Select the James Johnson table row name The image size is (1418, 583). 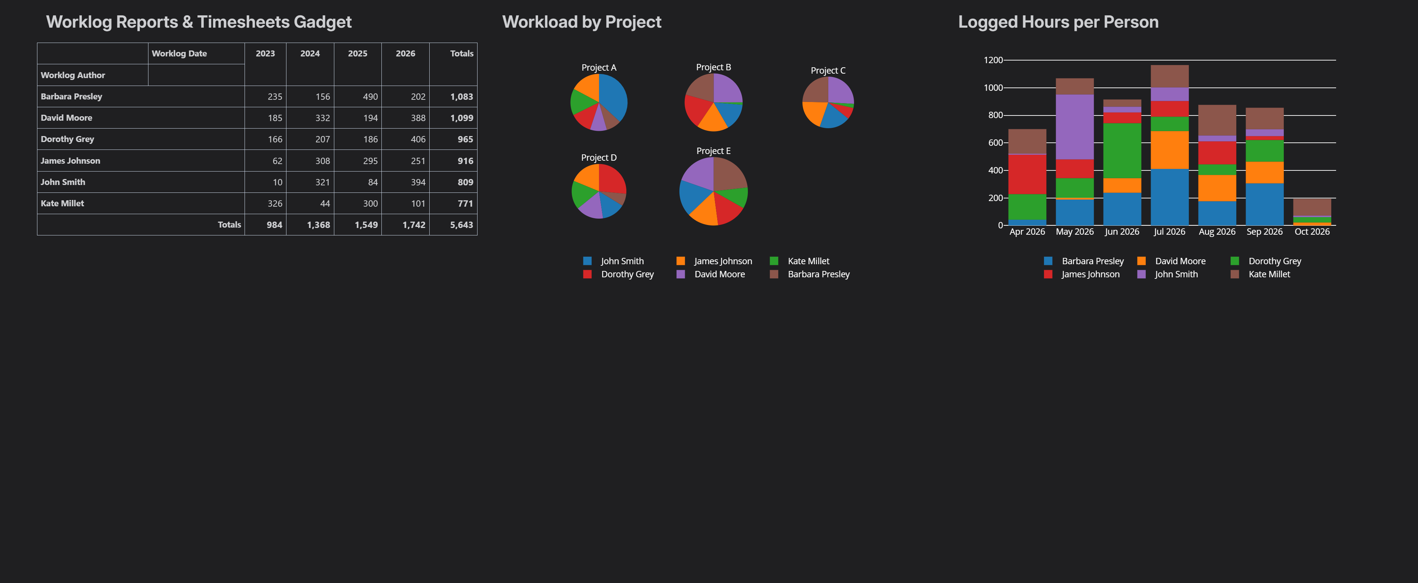point(70,161)
